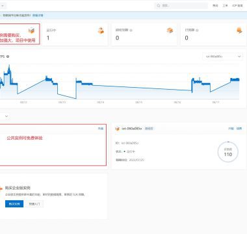Screen dimensions: 247x234
Task: Click the info icon beside expired label
Action: 197,31
